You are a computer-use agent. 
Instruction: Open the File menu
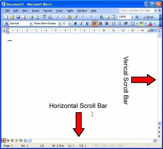pos(7,11)
